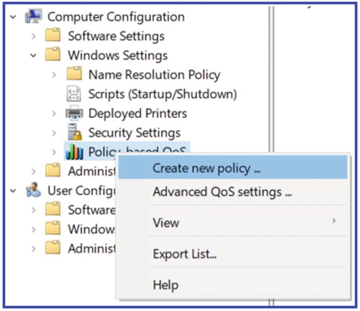Click the Security Settings lock icon
The image size is (360, 311).
[74, 133]
